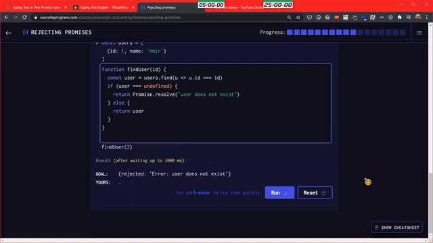433x243 pixels.
Task: Click the 'const user = users.find' line
Action: [x=165, y=78]
